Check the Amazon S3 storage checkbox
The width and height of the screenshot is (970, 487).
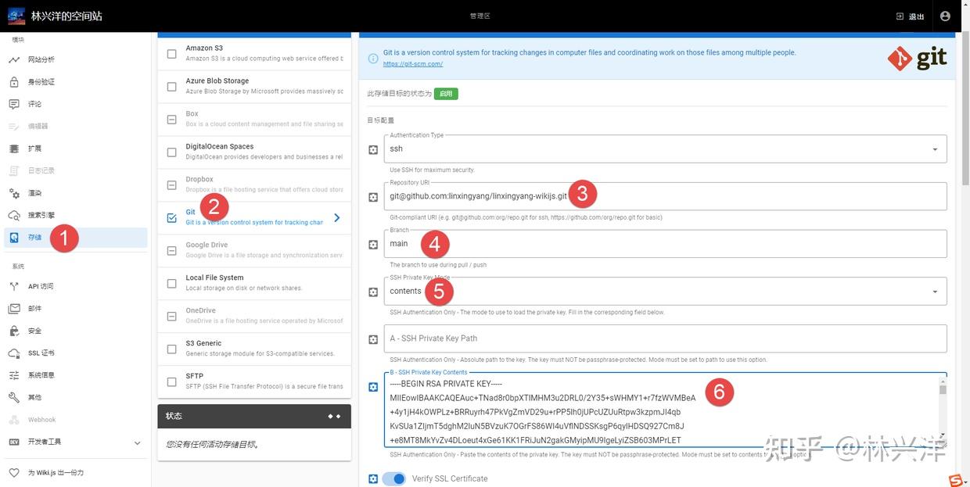coord(172,54)
